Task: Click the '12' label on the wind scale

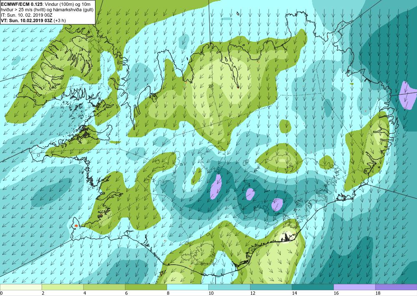Action: click(x=253, y=293)
